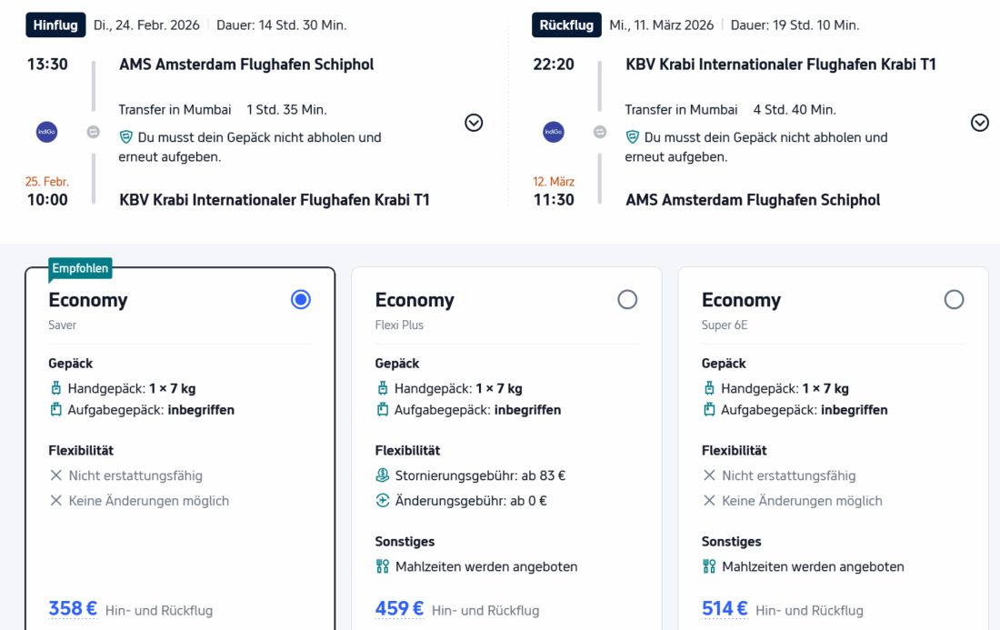
Task: Click the IndiGo airline logo on return flight
Action: point(553,132)
